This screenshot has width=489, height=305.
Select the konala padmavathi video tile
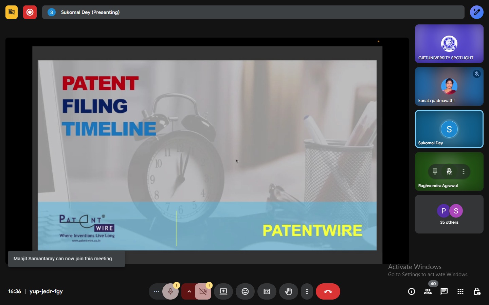point(449,86)
